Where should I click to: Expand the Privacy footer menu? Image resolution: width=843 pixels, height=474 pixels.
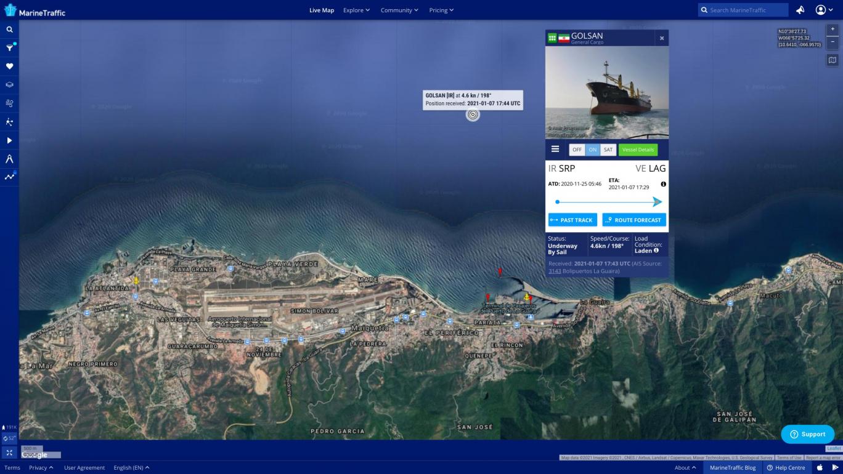(x=41, y=468)
